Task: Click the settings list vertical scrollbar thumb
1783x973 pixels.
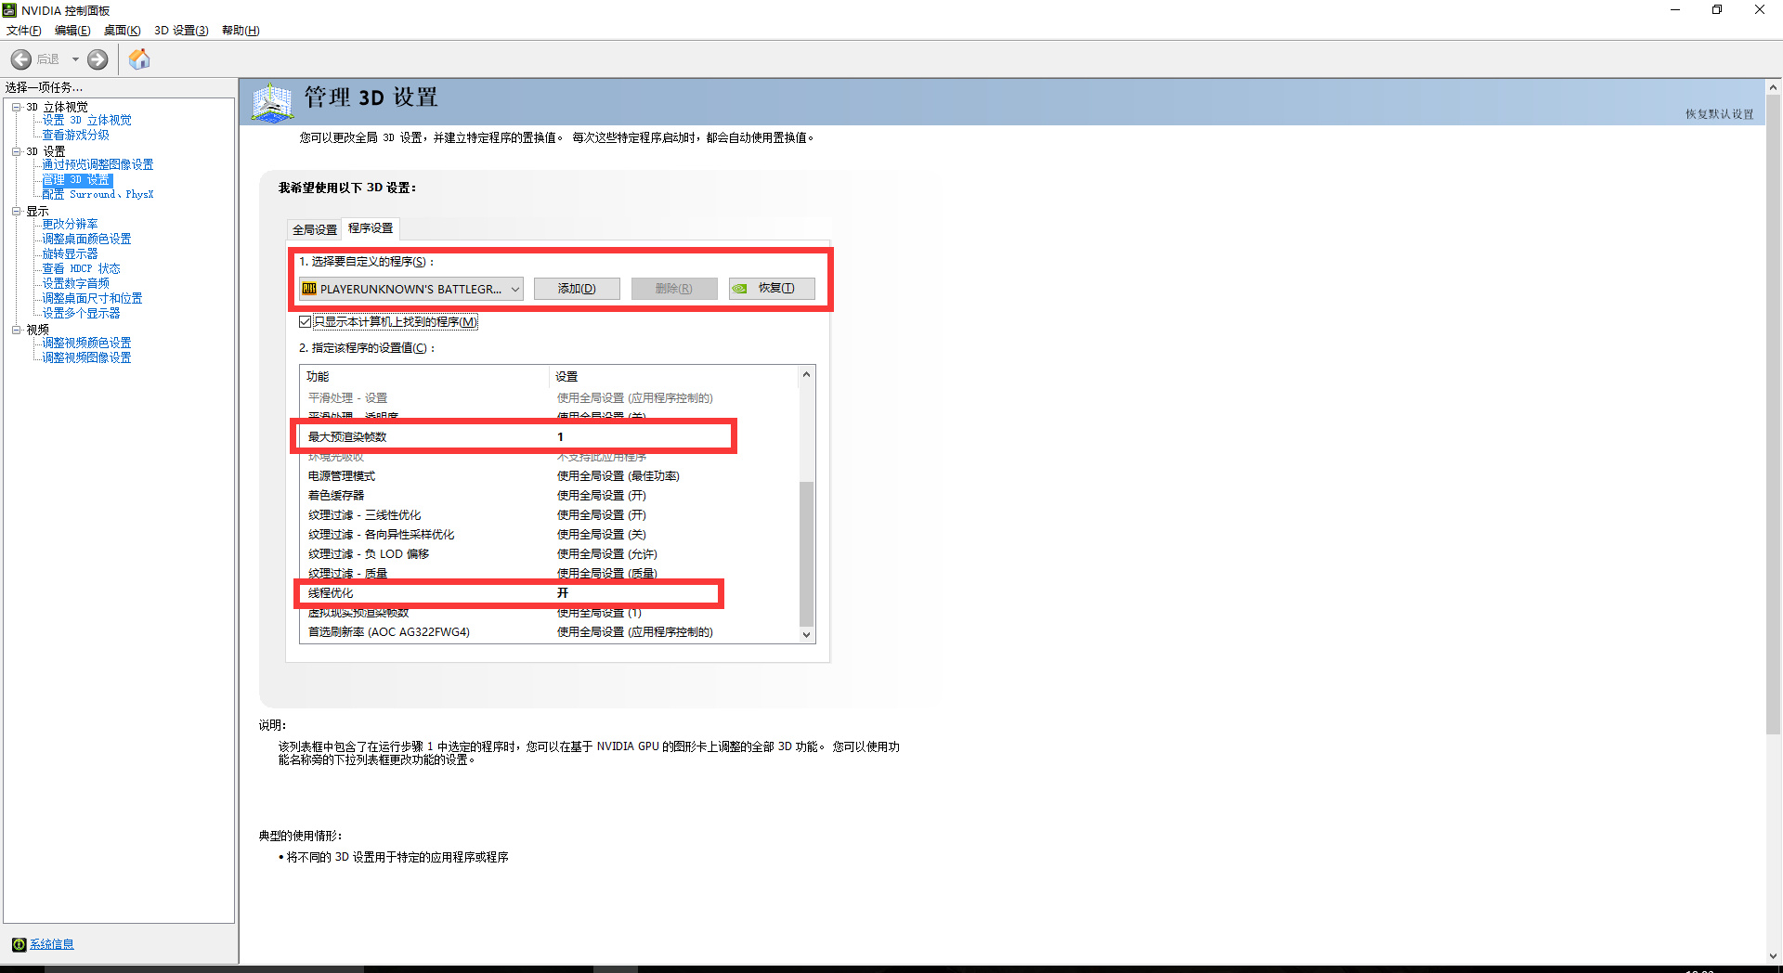Action: coord(806,553)
